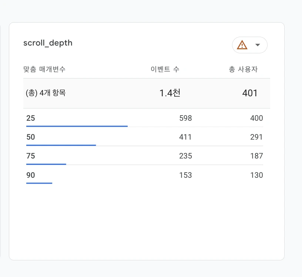Click the blue bar under 90

coord(39,183)
